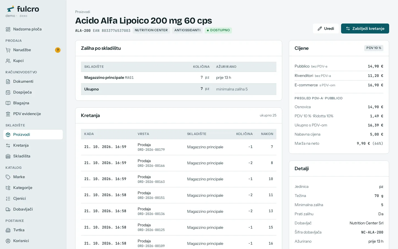Open Nadzorna ploča dashboard icon
The width and height of the screenshot is (398, 249).
pyautogui.click(x=8, y=29)
